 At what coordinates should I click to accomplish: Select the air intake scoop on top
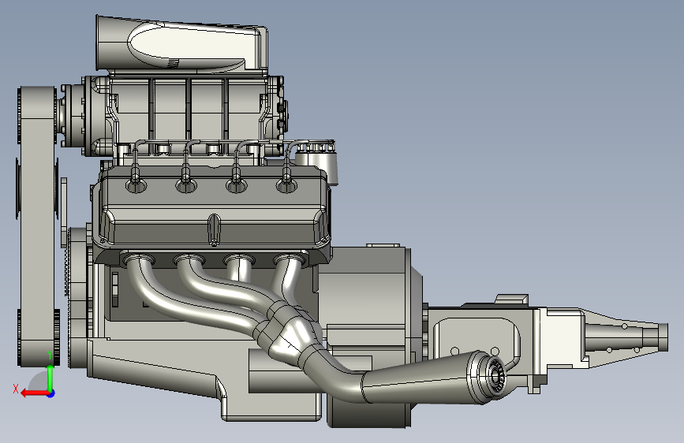(x=181, y=46)
